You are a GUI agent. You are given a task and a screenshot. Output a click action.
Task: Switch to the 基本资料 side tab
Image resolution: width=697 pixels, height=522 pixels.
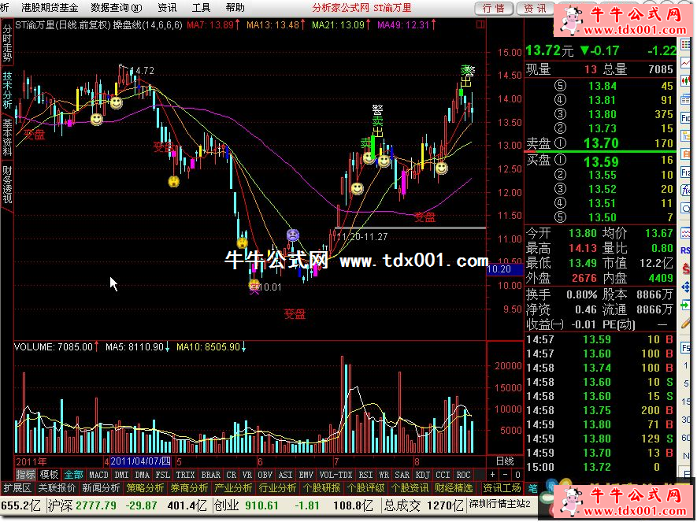(7, 137)
